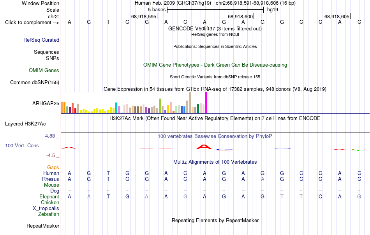The width and height of the screenshot is (370, 235).
Task: Click the 'RefSeq genes from NCBI' title
Action: (x=215, y=34)
